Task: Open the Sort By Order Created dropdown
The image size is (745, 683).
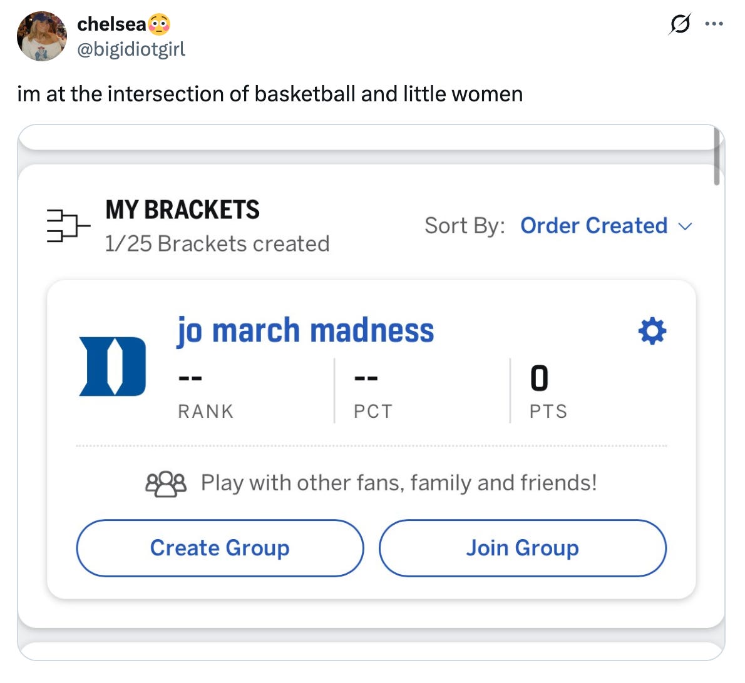Action: click(593, 226)
